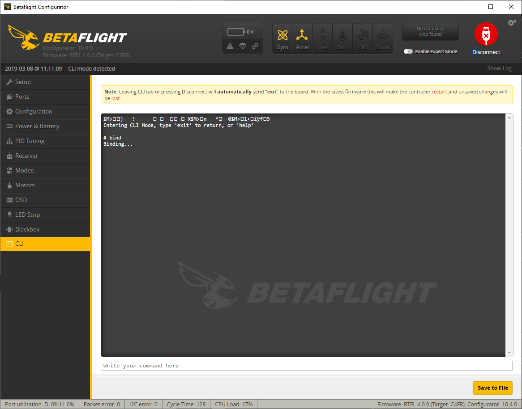Open the Motors tab

[x=45, y=185]
